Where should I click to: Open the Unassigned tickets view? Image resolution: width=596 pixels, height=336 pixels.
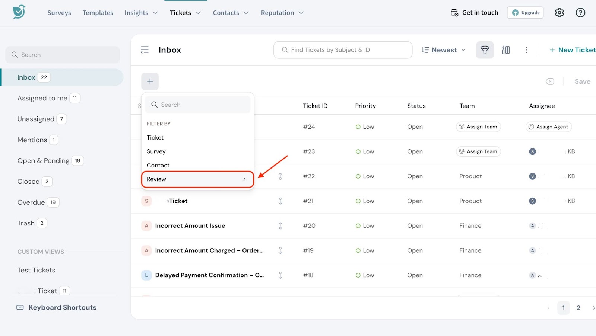36,119
